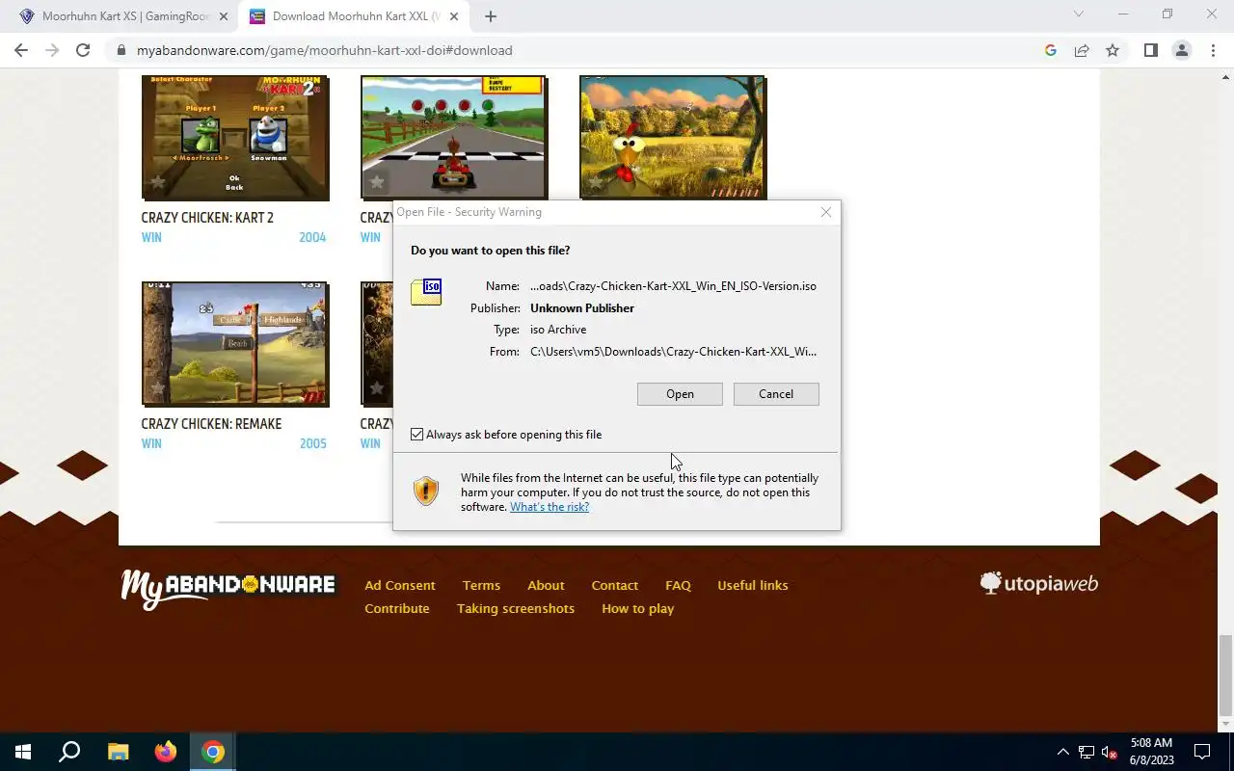The image size is (1234, 771).
Task: Show hidden system tray icons
Action: 1063,752
